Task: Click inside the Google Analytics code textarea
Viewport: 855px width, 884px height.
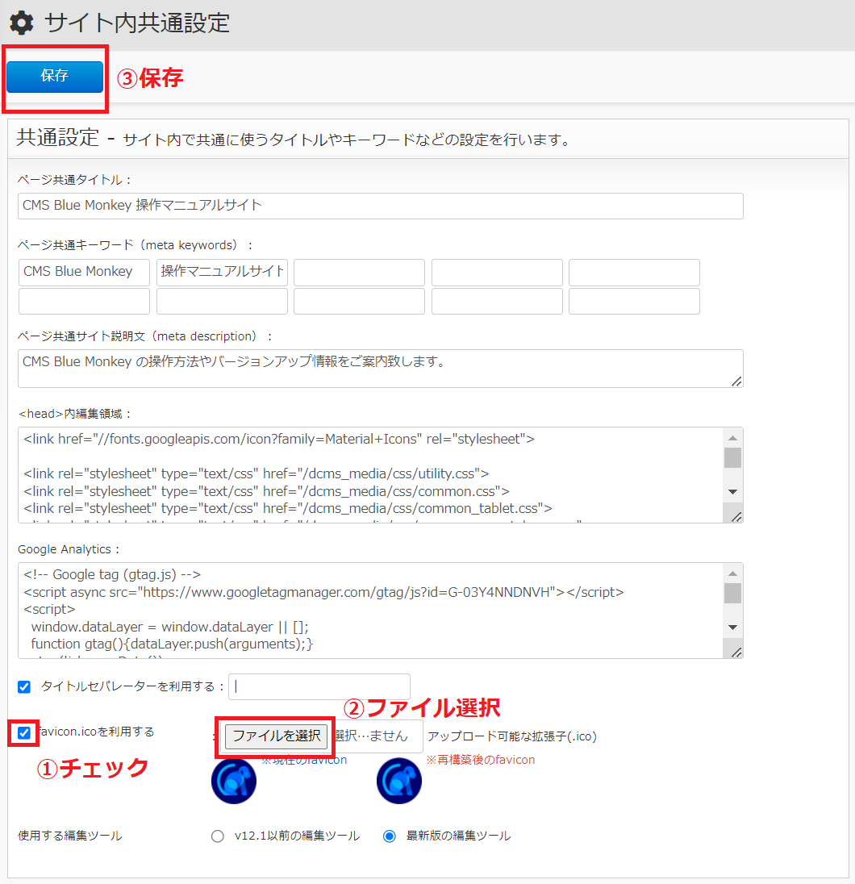Action: [372, 610]
